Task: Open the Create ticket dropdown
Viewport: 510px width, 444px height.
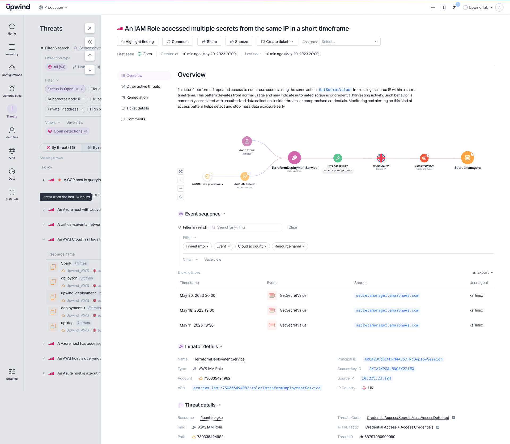Action: 277,42
